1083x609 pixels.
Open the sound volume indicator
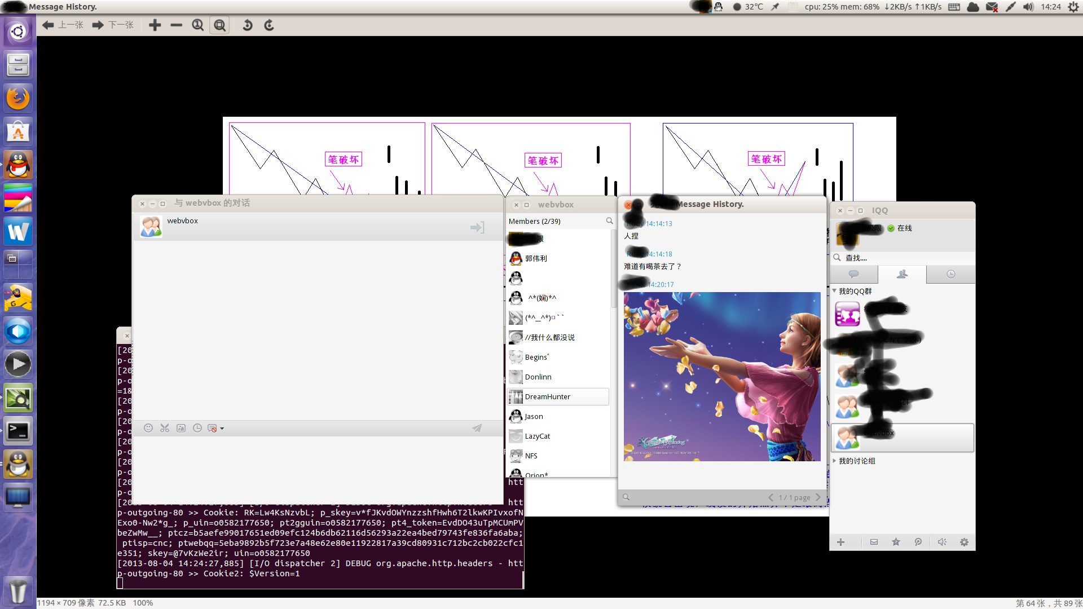click(x=1028, y=7)
